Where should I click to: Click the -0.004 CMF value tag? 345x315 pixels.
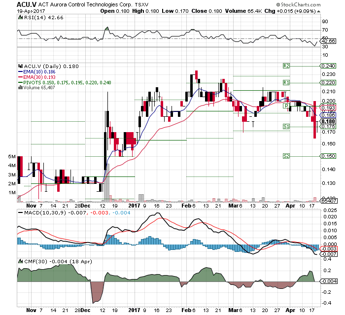[x=329, y=281]
